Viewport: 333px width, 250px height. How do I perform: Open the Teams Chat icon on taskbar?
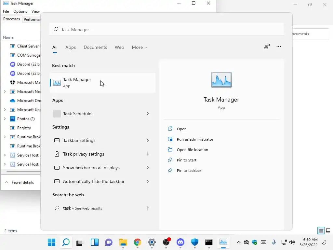point(109,242)
